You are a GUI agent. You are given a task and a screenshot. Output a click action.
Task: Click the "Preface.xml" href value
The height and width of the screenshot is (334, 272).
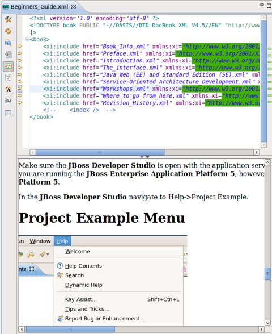(x=121, y=53)
